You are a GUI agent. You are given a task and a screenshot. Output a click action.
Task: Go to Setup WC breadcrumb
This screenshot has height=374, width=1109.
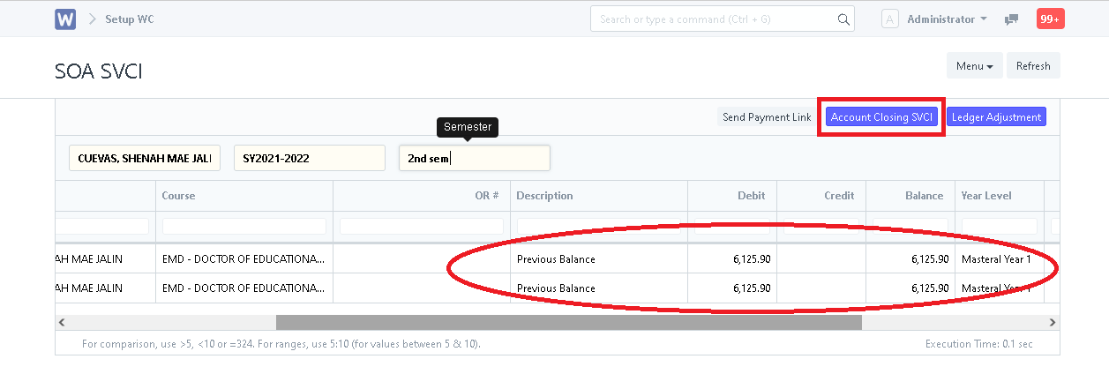130,19
